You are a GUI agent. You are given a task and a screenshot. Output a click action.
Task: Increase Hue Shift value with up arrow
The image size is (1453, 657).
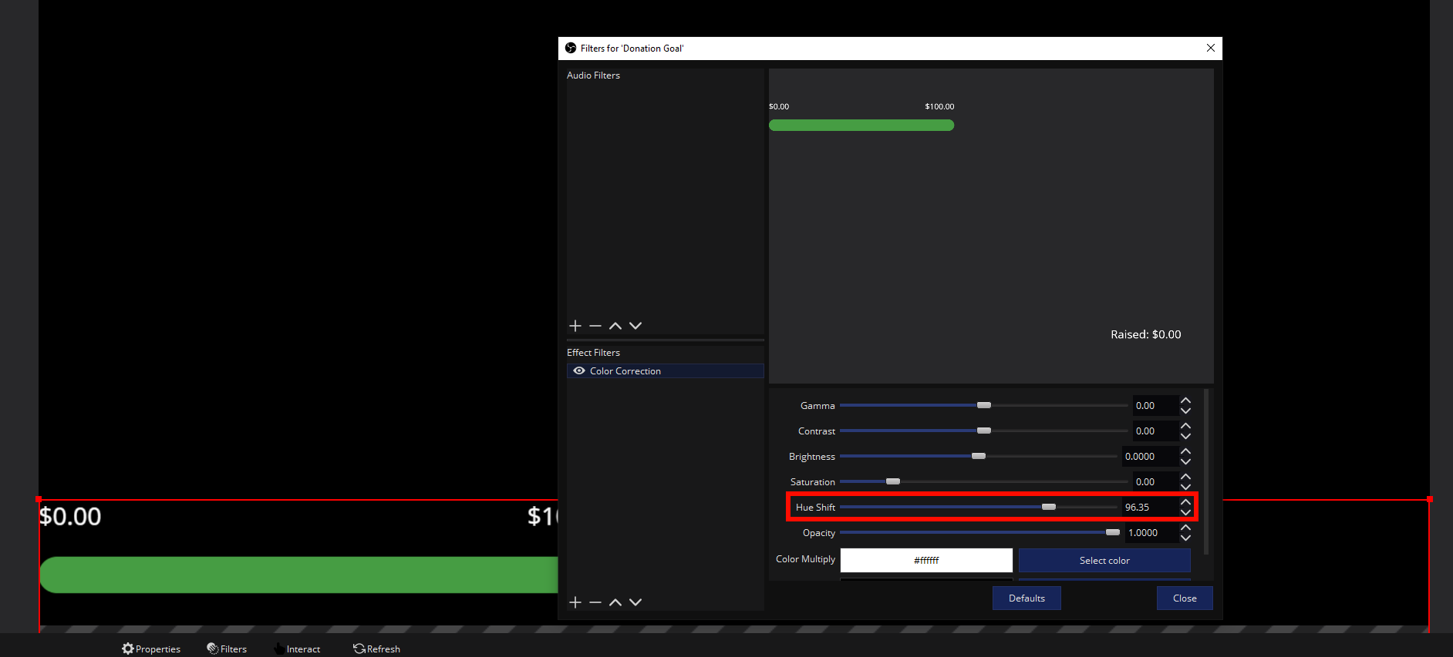coord(1186,502)
